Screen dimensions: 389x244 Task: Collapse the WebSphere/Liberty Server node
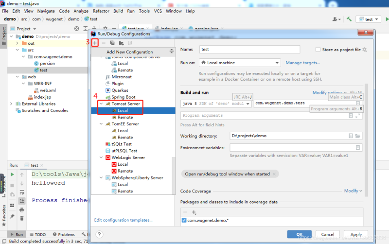point(101,177)
